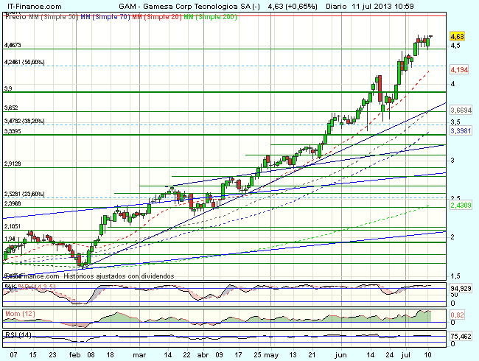The image size is (479, 361).
Task: Click the blue 3,6694 price axis label
Action: [x=461, y=109]
